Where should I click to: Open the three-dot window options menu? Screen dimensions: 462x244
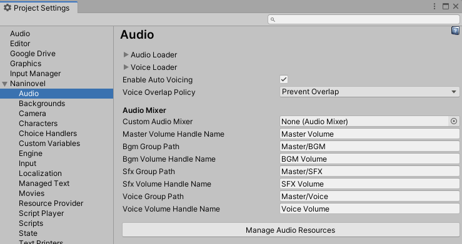tap(434, 6)
